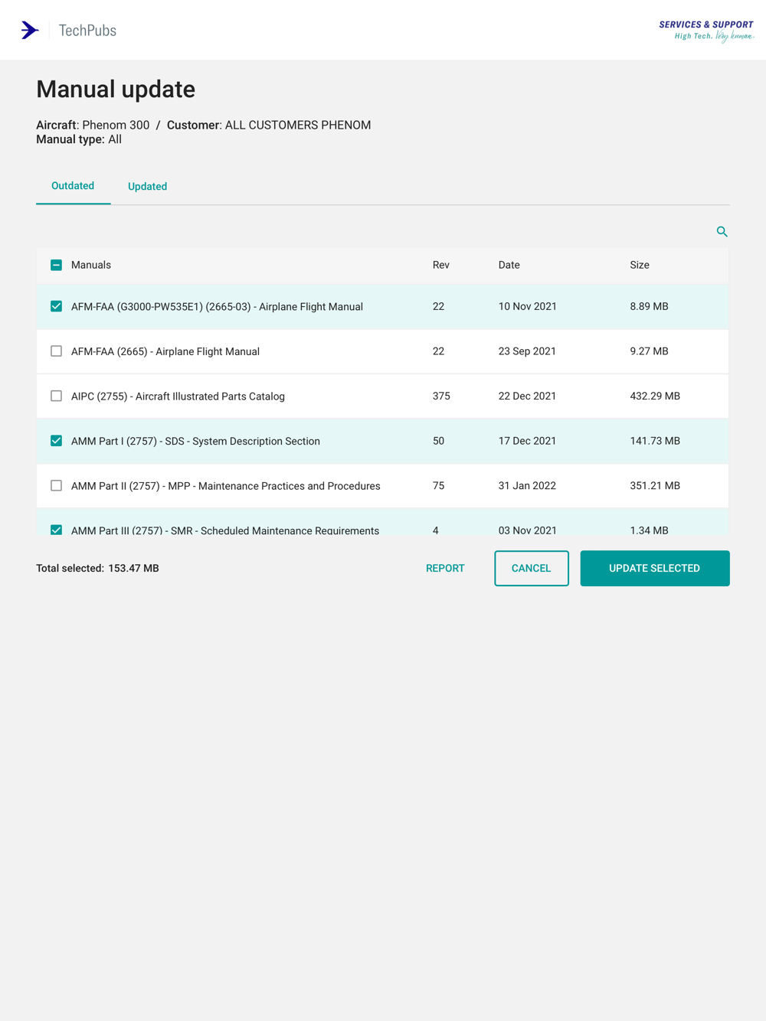Click the REPORT link button
The image size is (766, 1021).
[445, 568]
